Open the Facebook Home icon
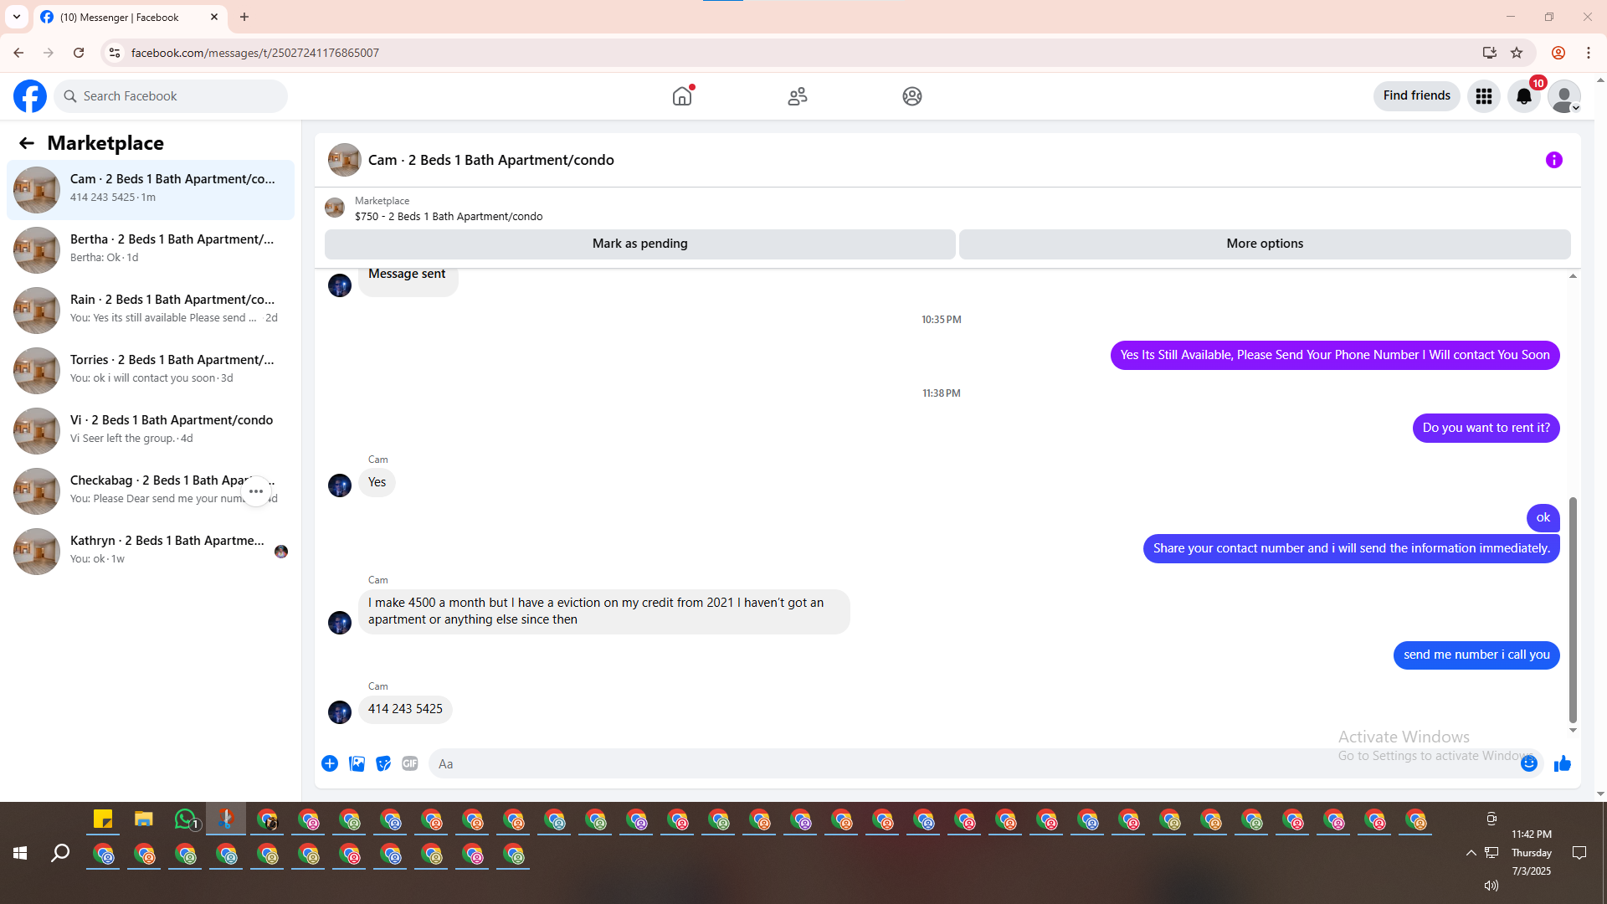This screenshot has width=1607, height=904. click(682, 96)
